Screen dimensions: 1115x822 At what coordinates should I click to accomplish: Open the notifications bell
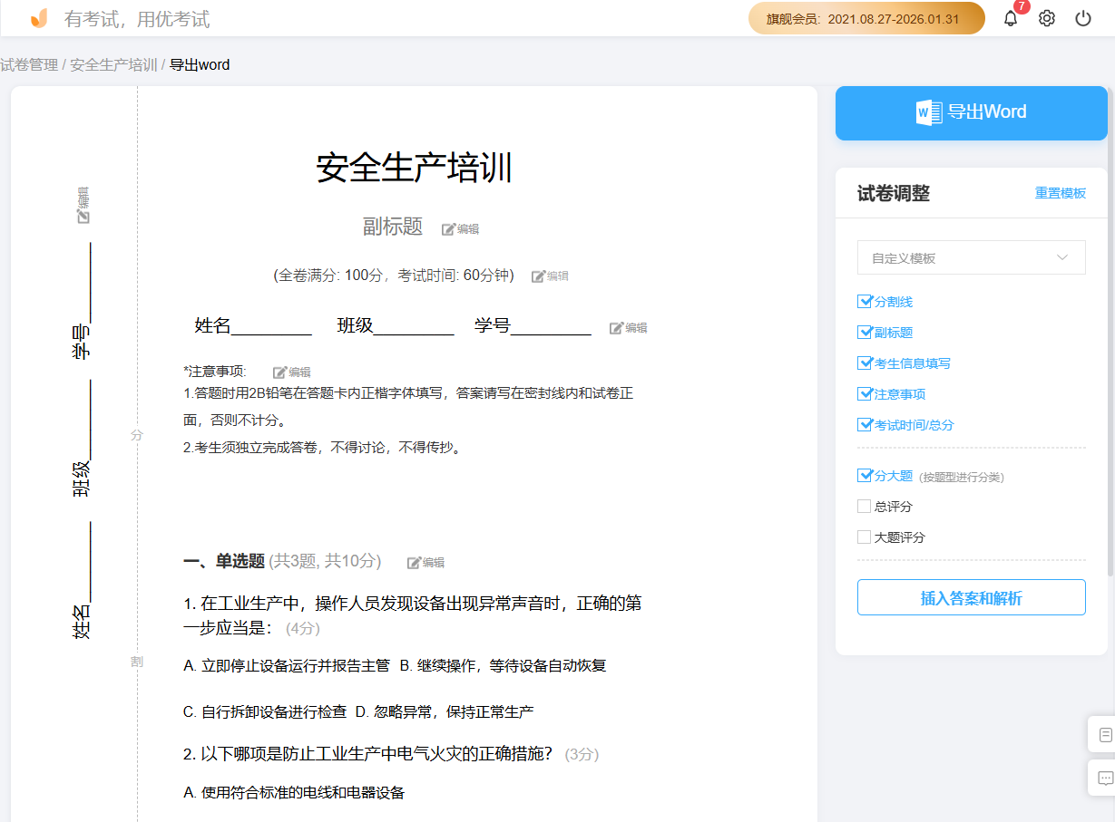tap(1010, 17)
